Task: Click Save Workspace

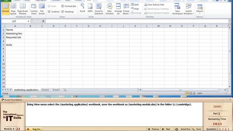Action: pyautogui.click(x=177, y=9)
